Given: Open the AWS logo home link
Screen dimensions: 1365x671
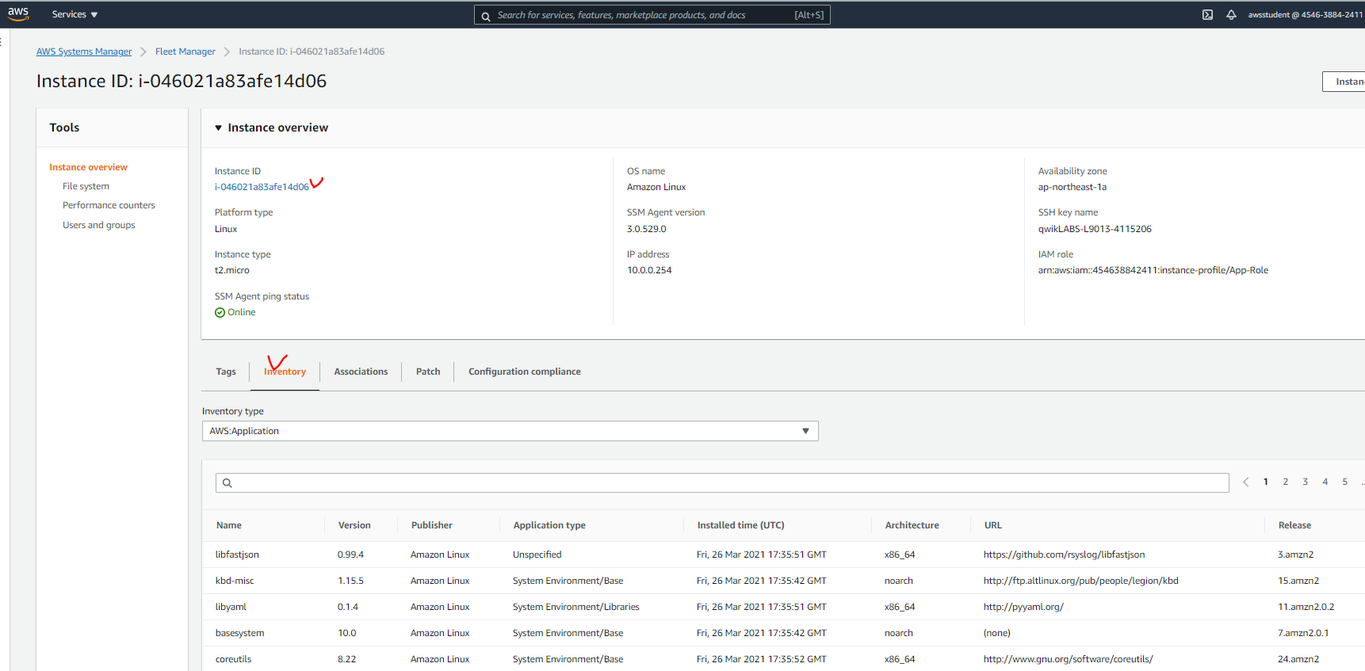Looking at the screenshot, I should coord(18,13).
